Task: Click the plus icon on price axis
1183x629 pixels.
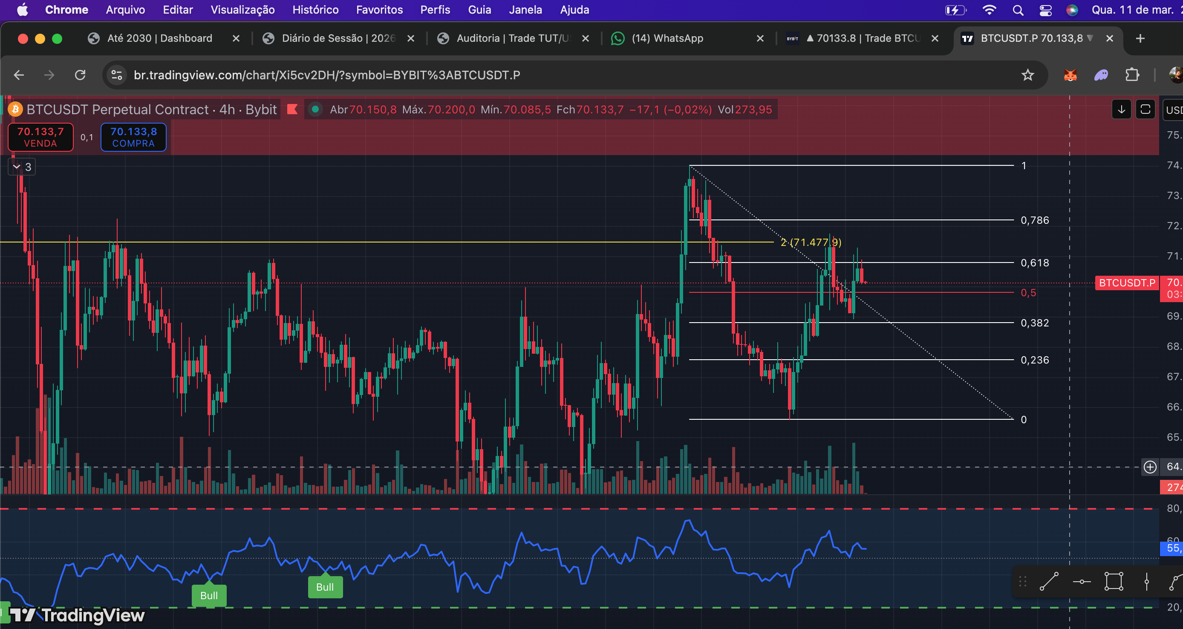Action: point(1149,467)
